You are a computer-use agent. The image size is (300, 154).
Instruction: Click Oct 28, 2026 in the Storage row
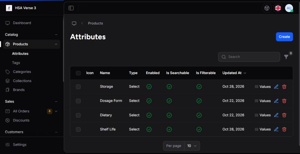(x=233, y=86)
